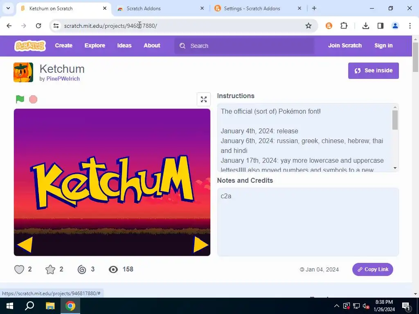View site information icon in address bar

[x=56, y=26]
